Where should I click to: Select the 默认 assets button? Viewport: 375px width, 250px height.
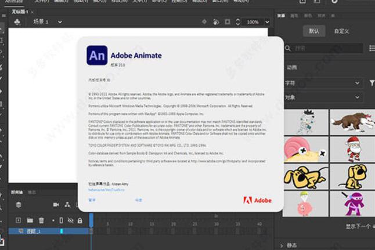[x=314, y=31]
